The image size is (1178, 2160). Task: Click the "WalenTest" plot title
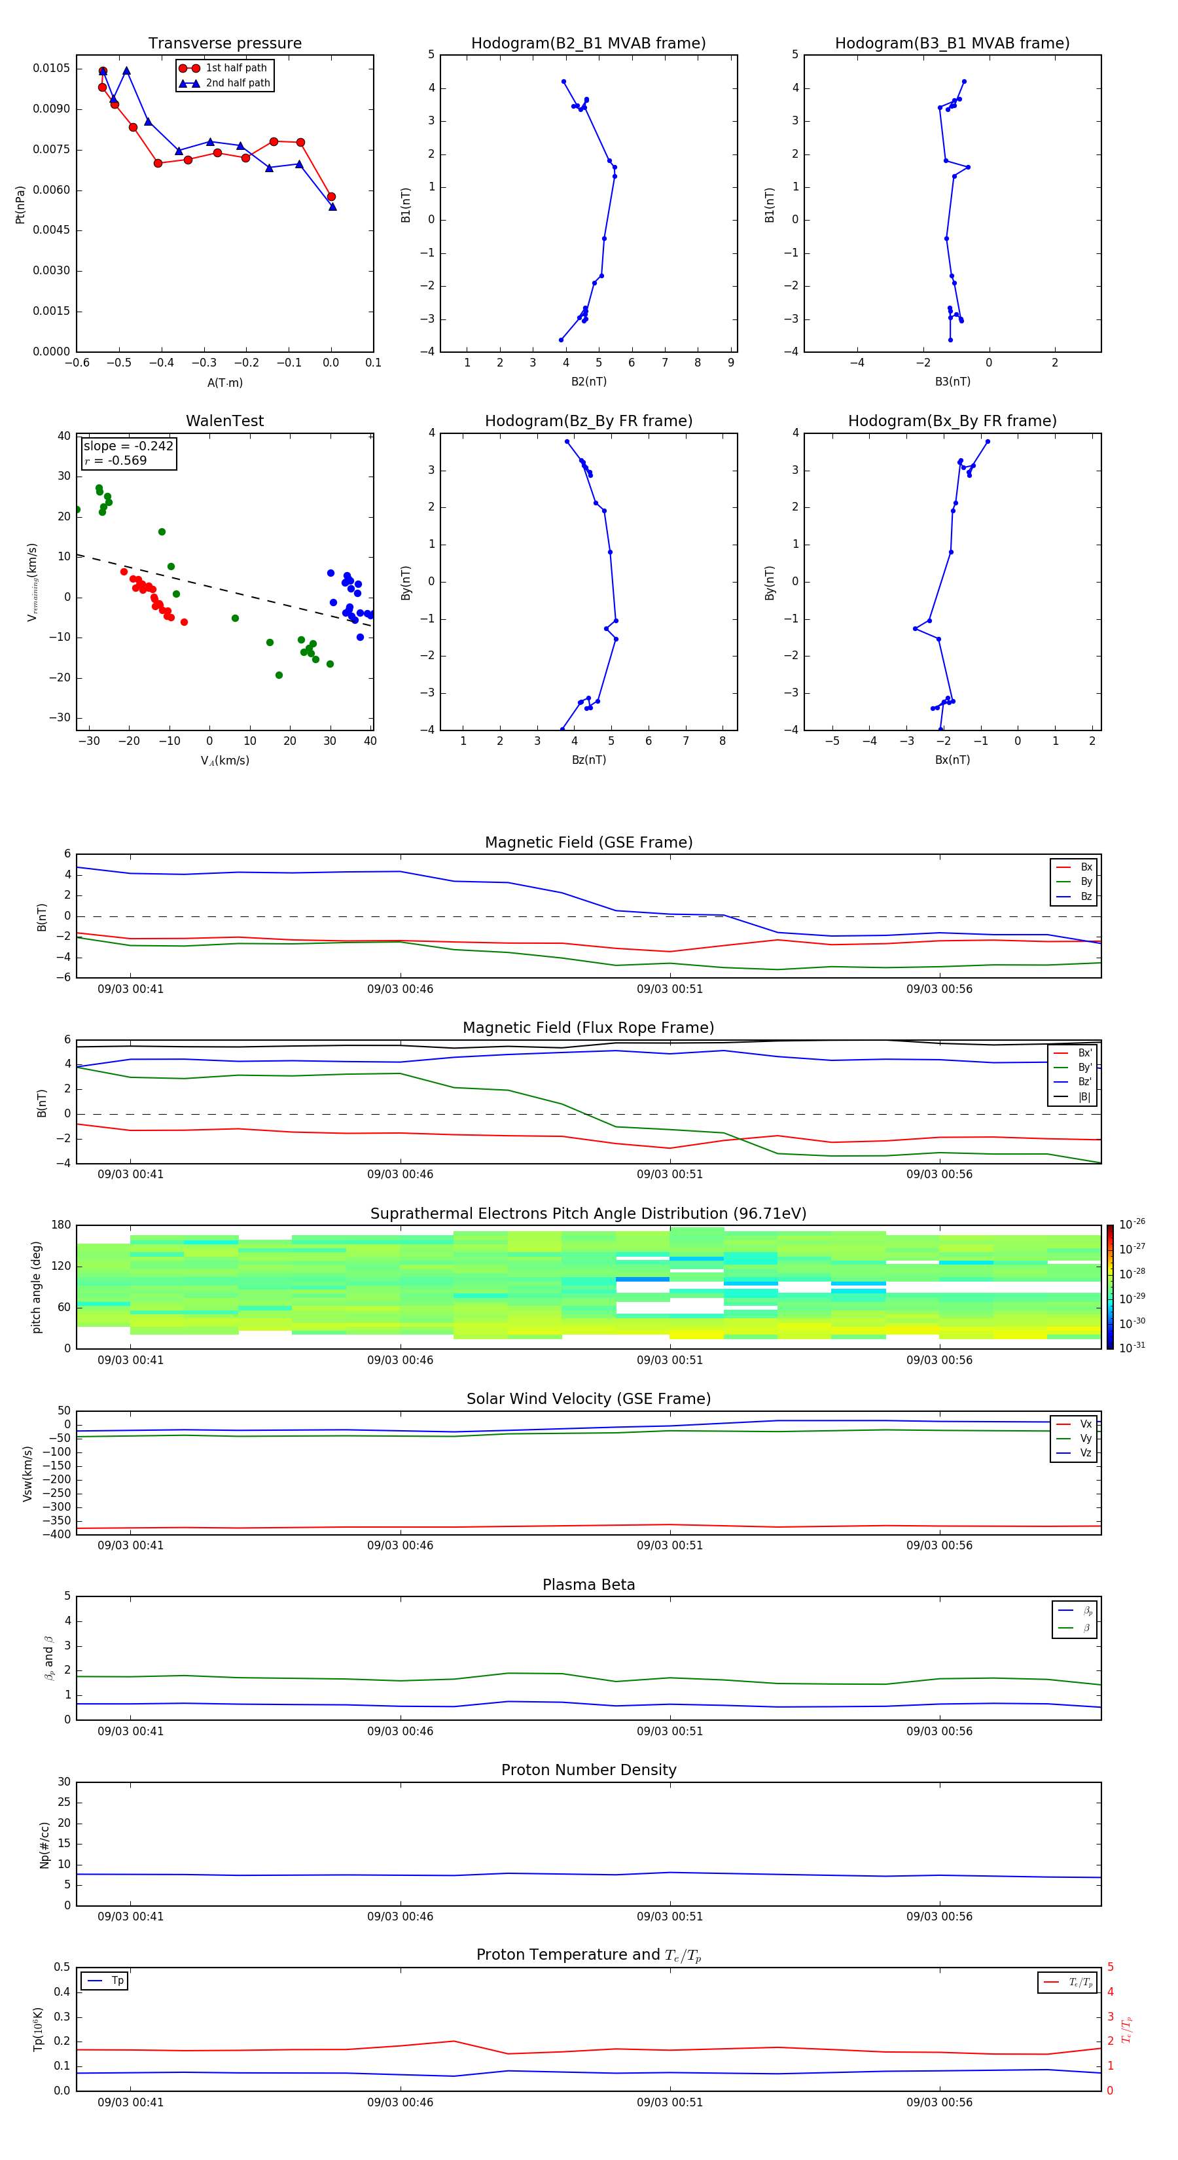click(224, 421)
